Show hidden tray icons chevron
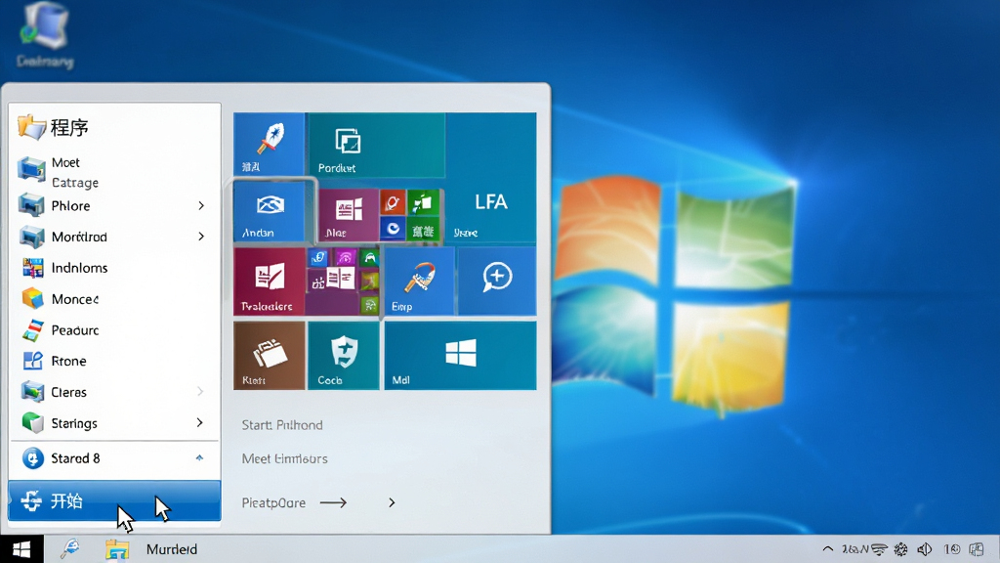This screenshot has width=1000, height=563. [828, 549]
